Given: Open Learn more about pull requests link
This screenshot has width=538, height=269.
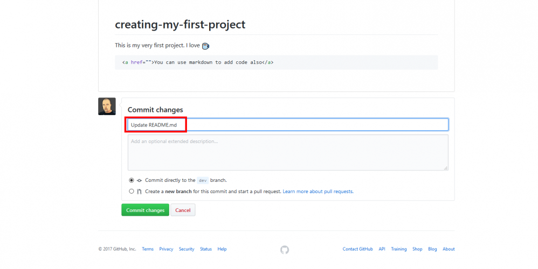Looking at the screenshot, I should tap(318, 192).
